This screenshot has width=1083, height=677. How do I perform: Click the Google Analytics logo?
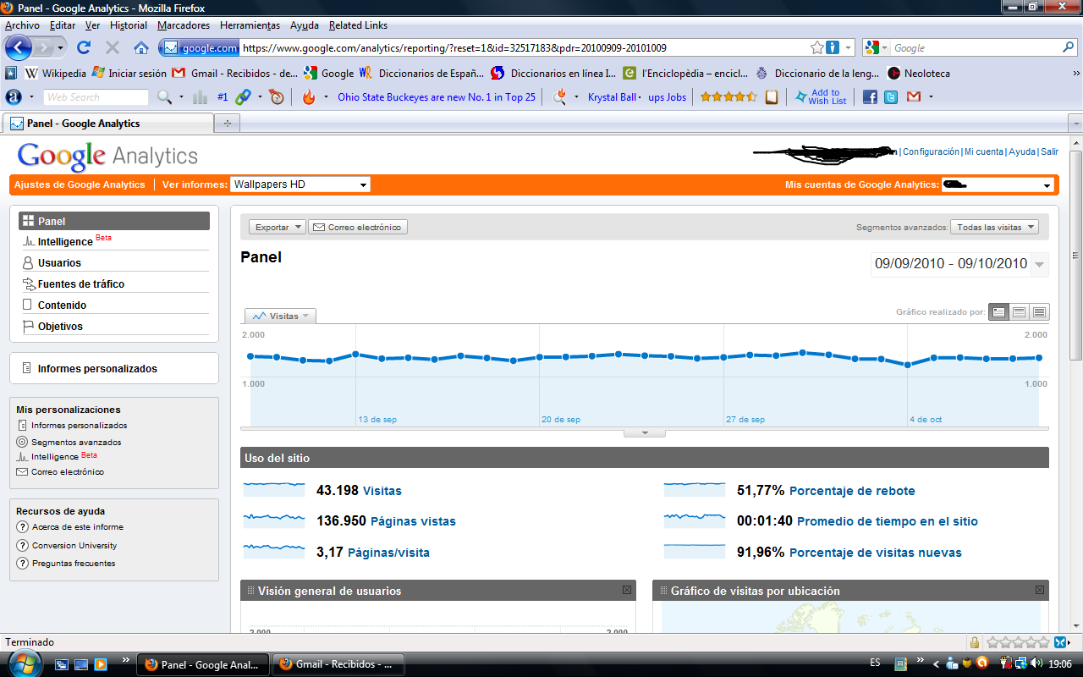pos(107,157)
